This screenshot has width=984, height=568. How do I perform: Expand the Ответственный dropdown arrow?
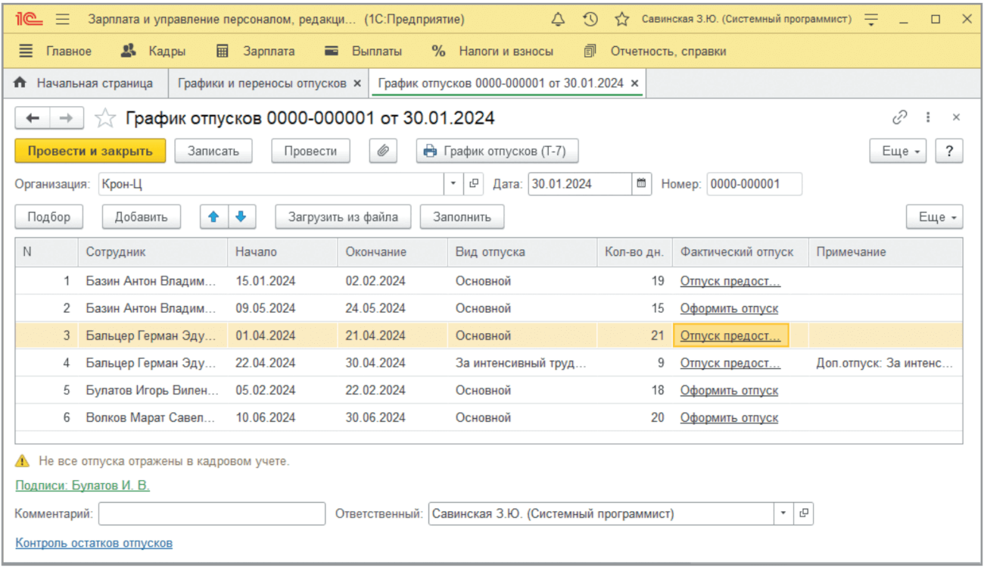(x=783, y=513)
